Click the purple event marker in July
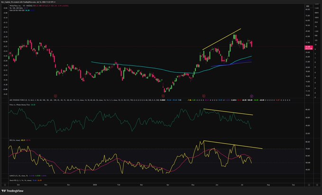Image resolution: width=322 pixels, height=195 pixels. (x=251, y=96)
